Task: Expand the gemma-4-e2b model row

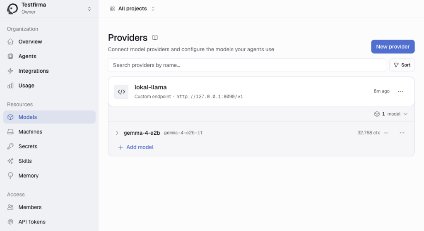Action: tap(117, 133)
